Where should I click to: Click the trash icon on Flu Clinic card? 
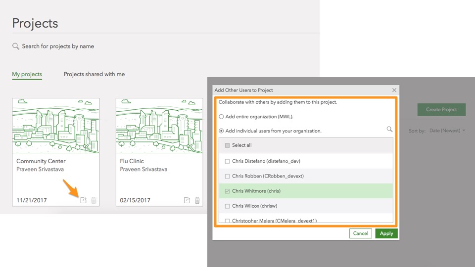197,200
